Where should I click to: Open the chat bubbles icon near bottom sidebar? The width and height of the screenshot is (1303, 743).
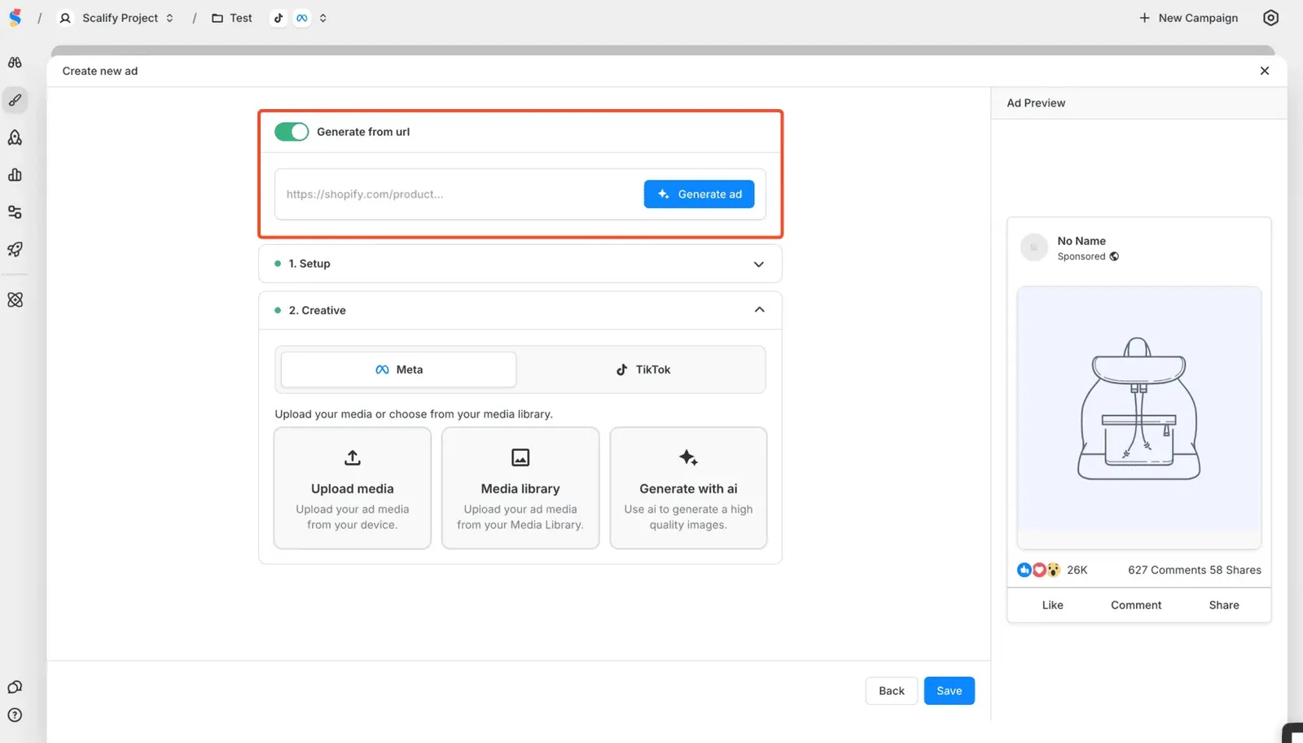15,686
